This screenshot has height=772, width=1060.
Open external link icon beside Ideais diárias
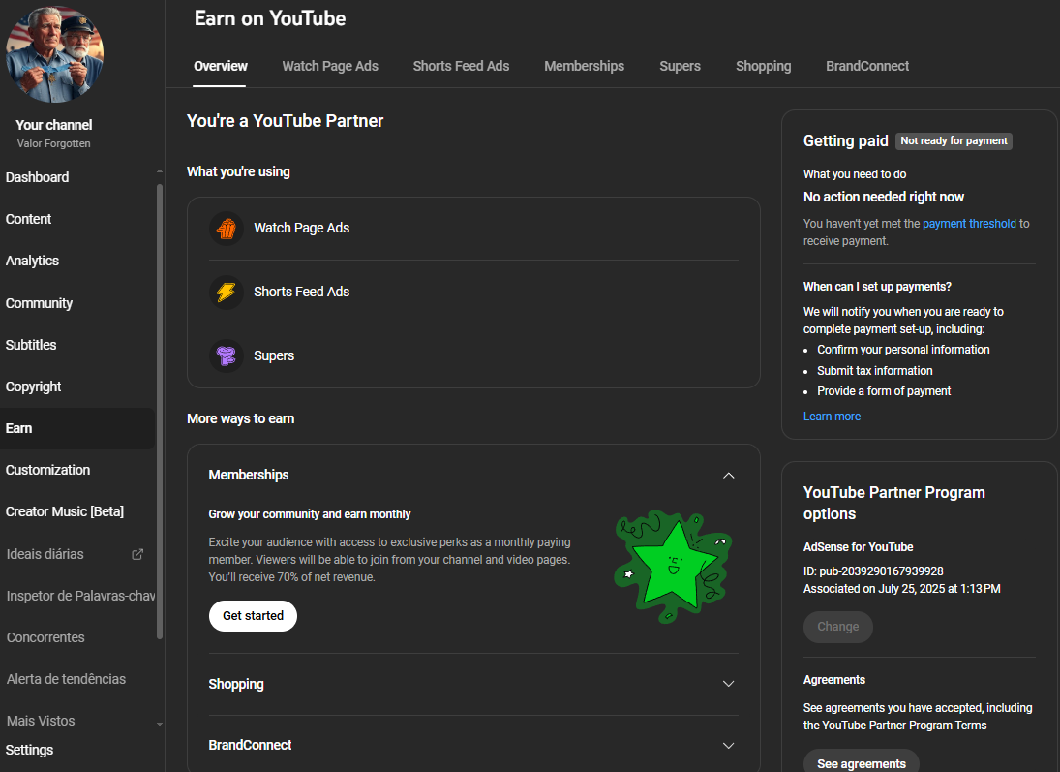(137, 555)
